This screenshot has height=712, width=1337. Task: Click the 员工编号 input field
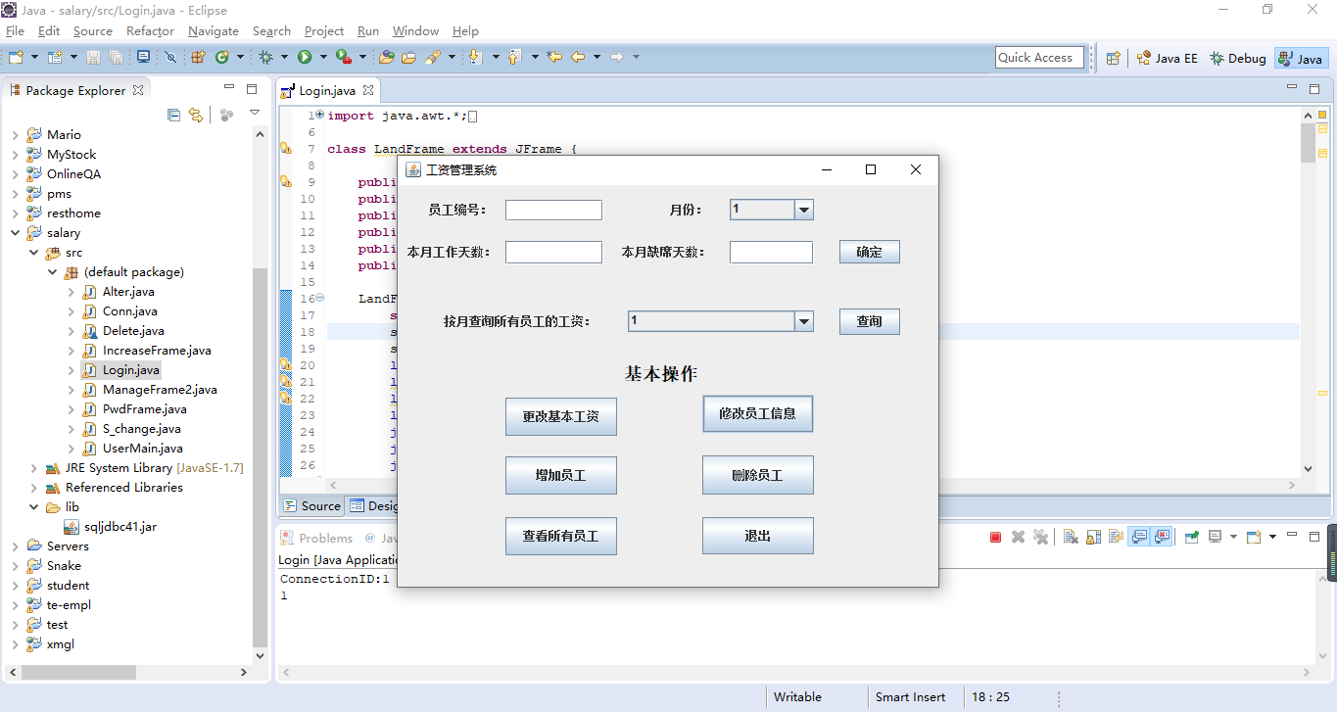tap(553, 210)
